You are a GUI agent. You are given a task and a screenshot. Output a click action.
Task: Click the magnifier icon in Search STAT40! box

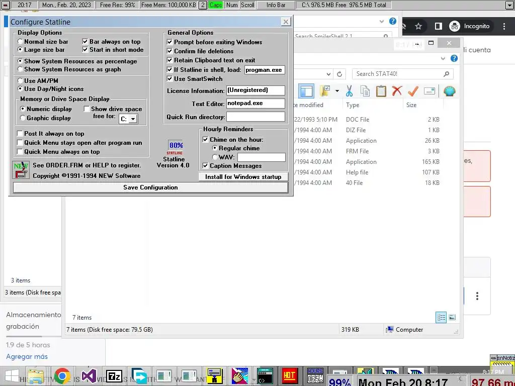coord(446,74)
